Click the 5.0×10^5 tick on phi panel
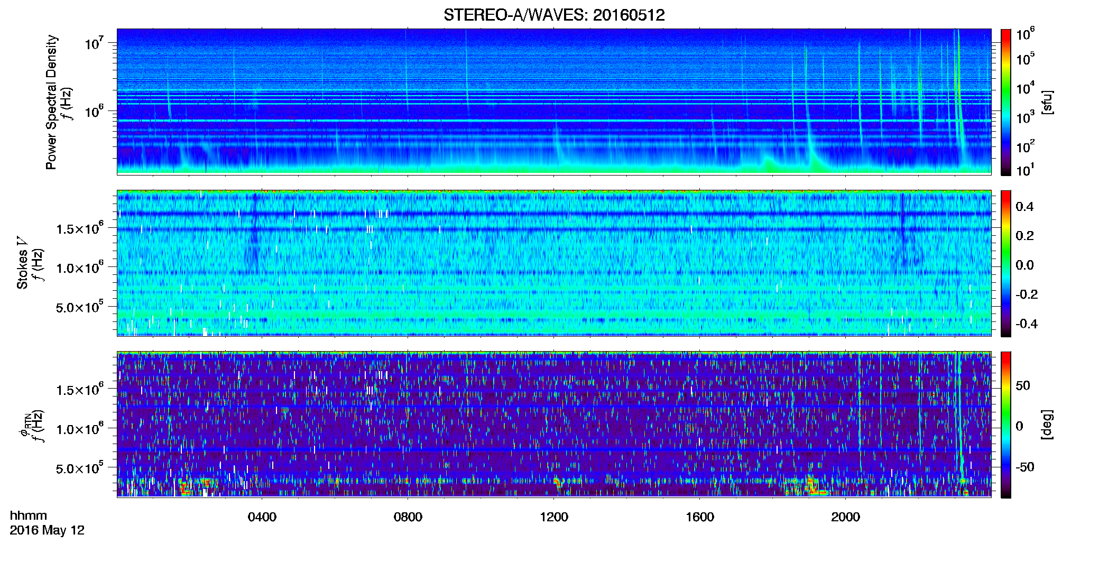This screenshot has width=1108, height=571. pos(80,468)
